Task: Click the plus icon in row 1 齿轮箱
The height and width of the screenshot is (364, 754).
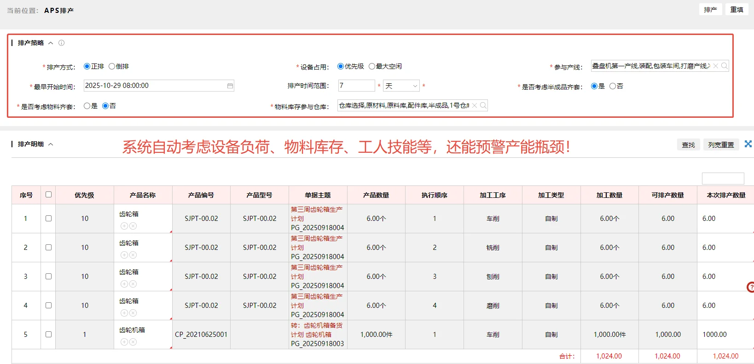Action: (x=124, y=226)
